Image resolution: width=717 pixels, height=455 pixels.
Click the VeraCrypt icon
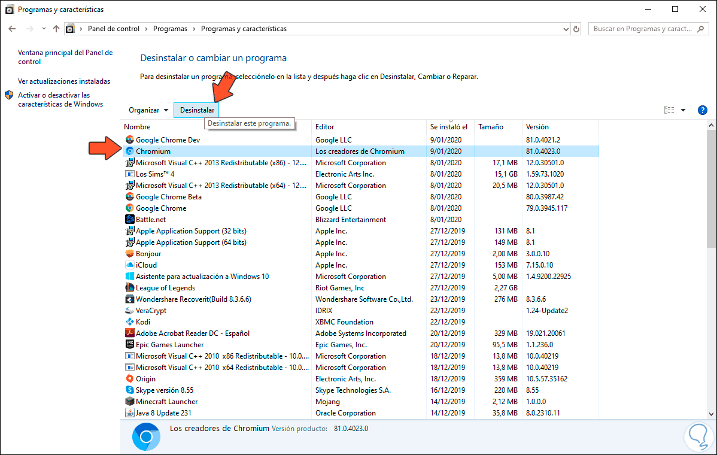130,311
